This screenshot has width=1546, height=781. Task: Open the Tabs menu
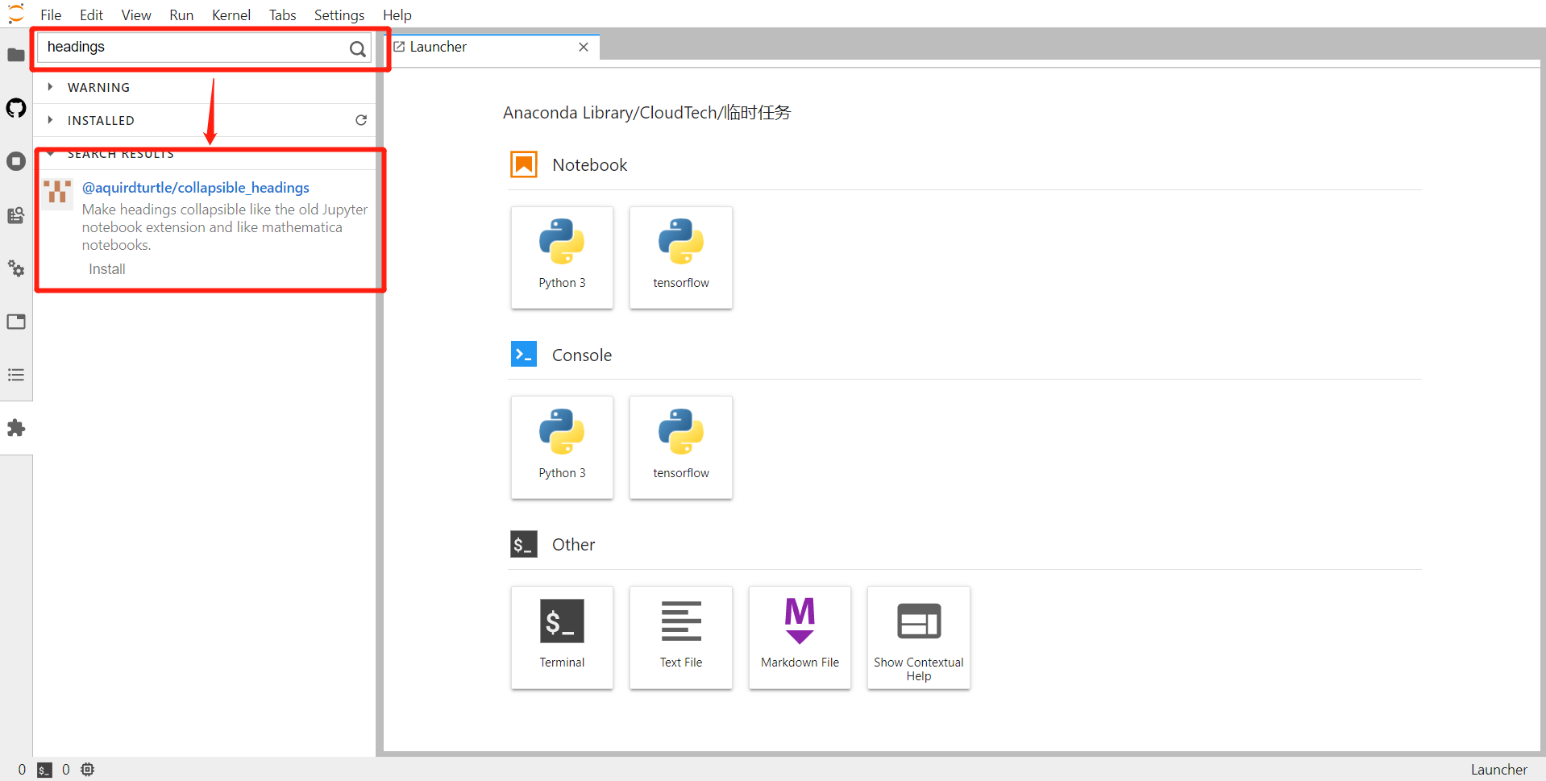pos(283,15)
